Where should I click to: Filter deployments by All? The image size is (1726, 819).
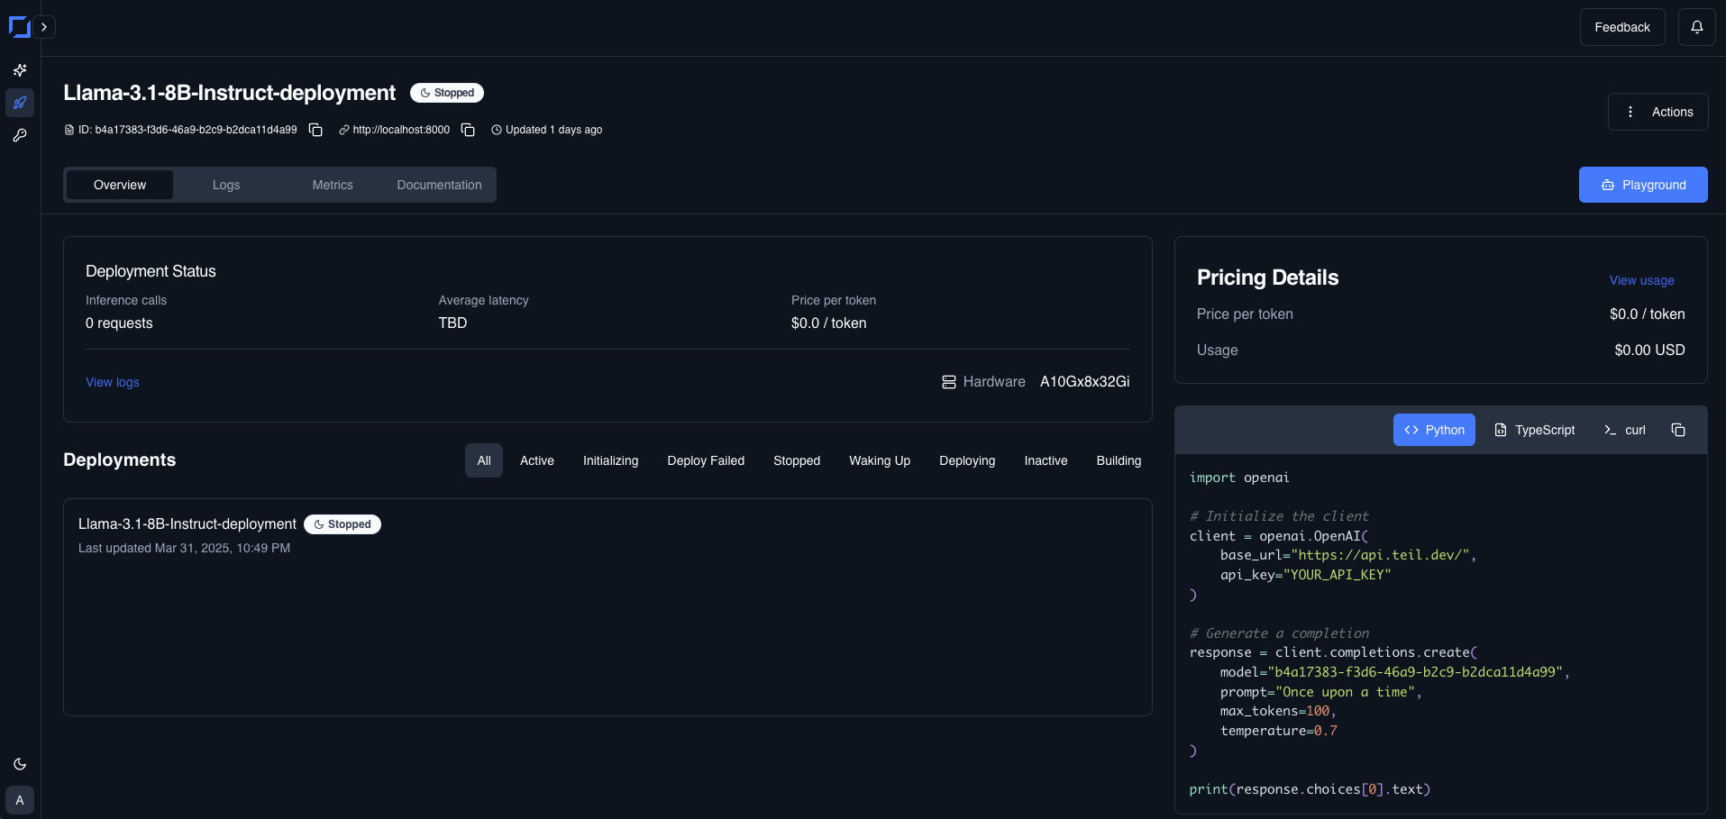[x=484, y=460]
